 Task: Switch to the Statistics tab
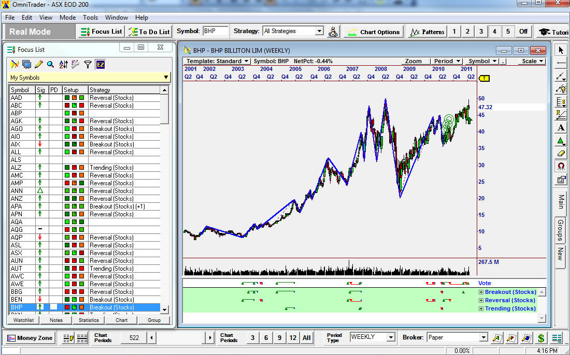coord(89,320)
